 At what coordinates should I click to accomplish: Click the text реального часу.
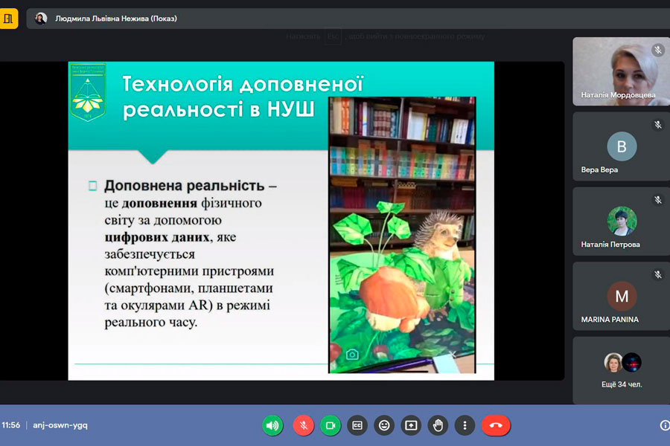[x=151, y=322]
